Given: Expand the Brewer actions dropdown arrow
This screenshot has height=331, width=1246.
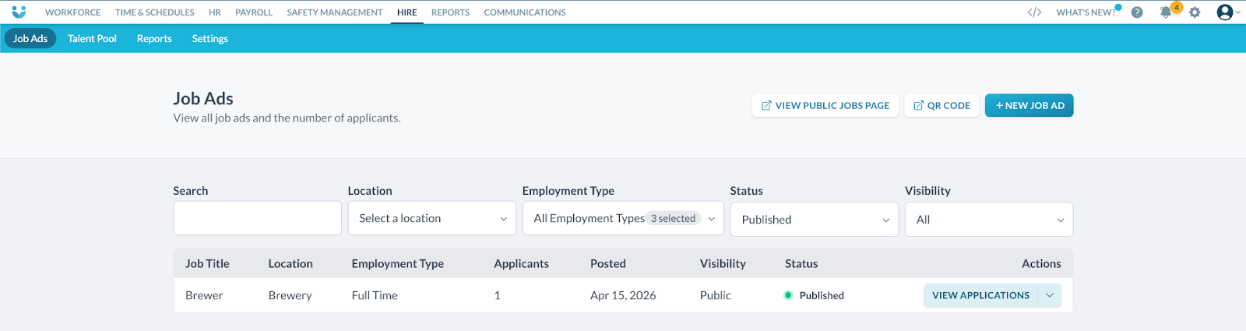Looking at the screenshot, I should tap(1050, 295).
